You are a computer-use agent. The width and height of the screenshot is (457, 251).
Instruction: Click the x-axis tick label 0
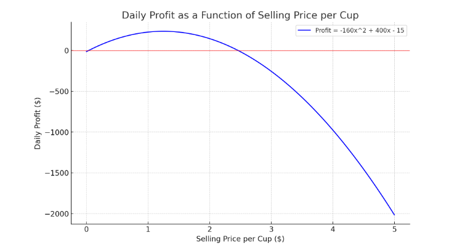[x=86, y=229]
